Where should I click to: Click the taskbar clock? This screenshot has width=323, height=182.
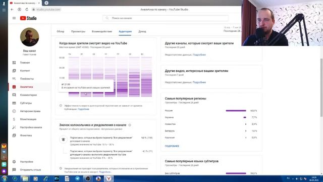tap(314, 178)
